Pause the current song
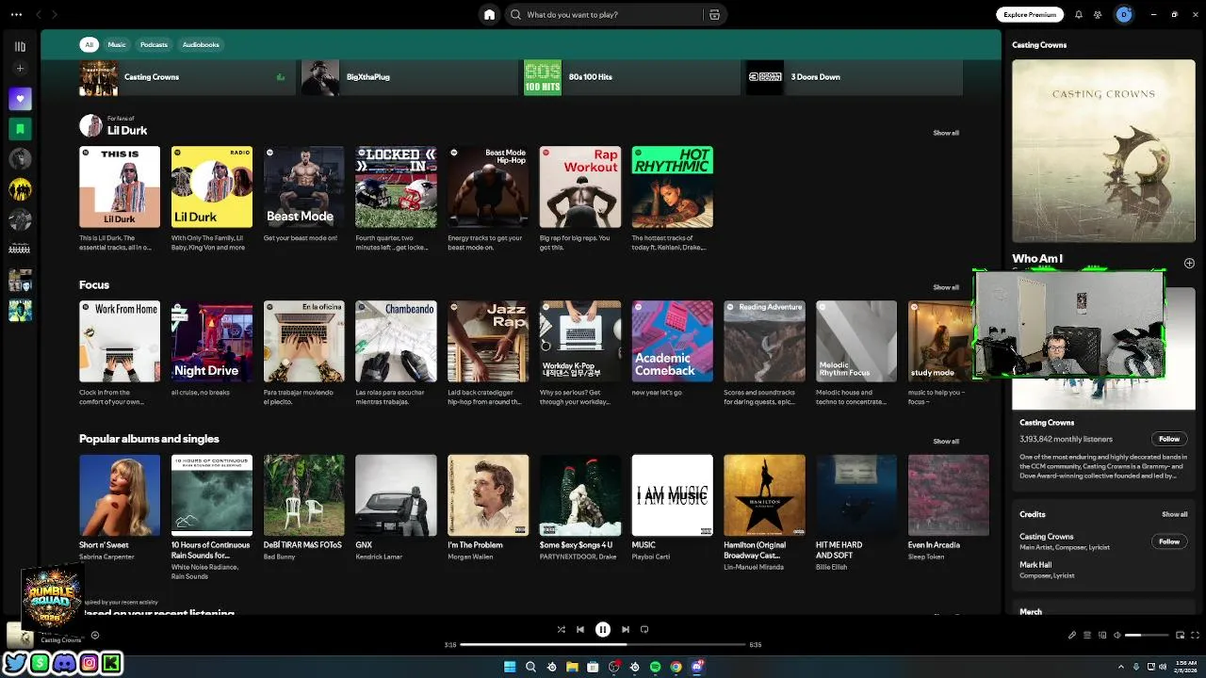Viewport: 1206px width, 678px height. click(x=603, y=629)
